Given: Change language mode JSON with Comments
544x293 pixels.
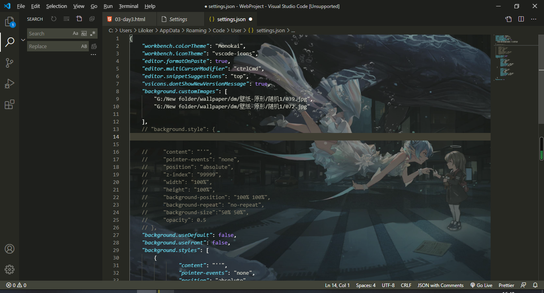Looking at the screenshot, I should 440,285.
